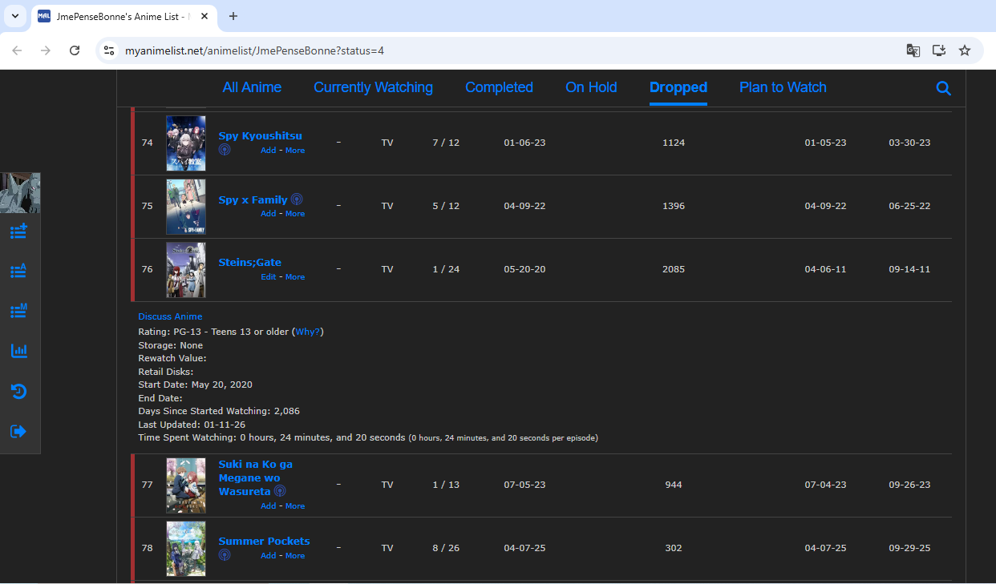Screen dimensions: 996x584
Task: Go back with the browser back arrow
Action: coord(17,50)
